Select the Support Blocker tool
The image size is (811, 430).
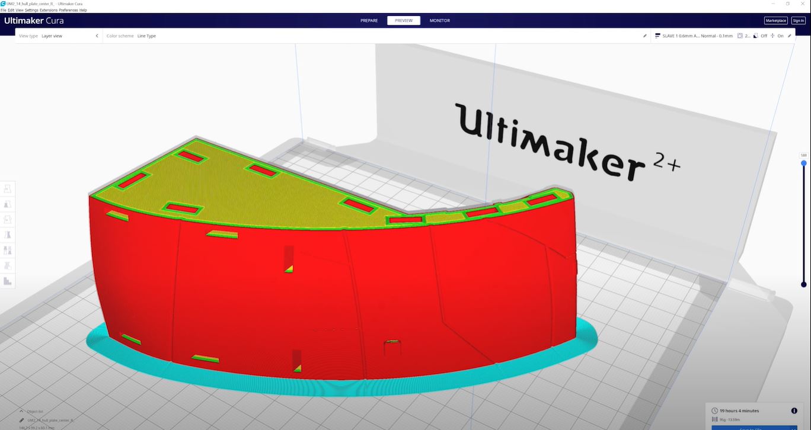pos(8,266)
